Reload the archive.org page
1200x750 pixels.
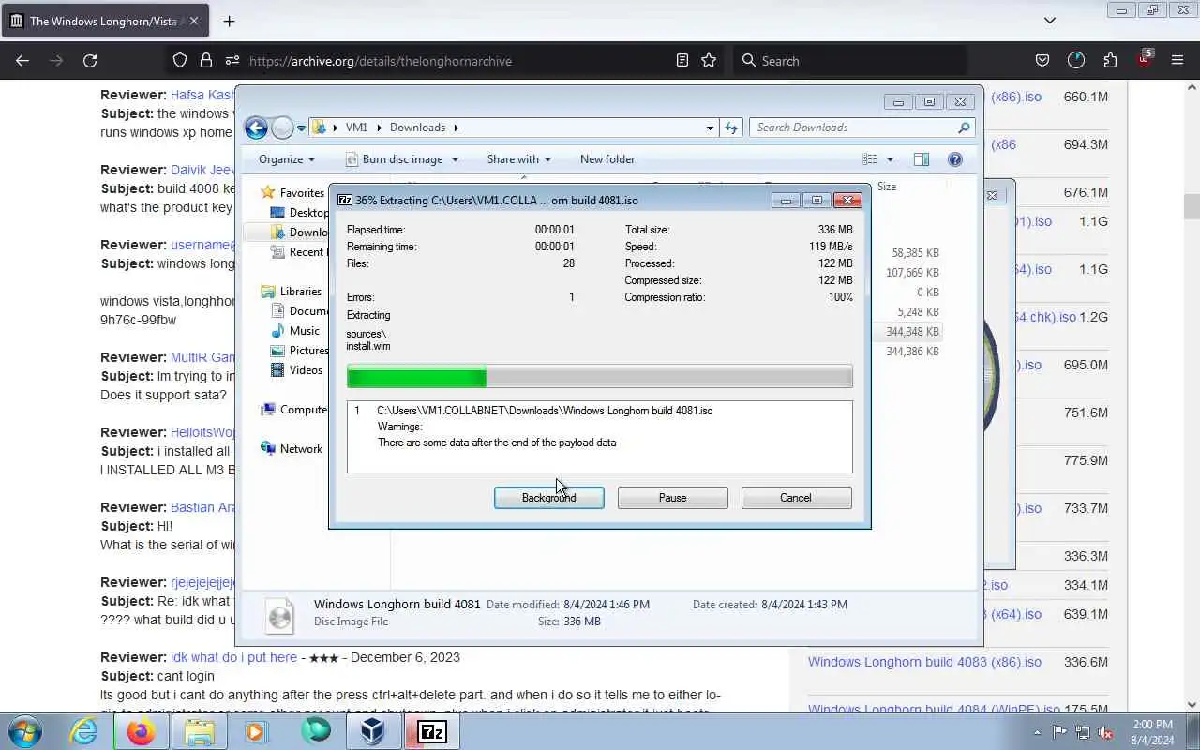coord(90,60)
